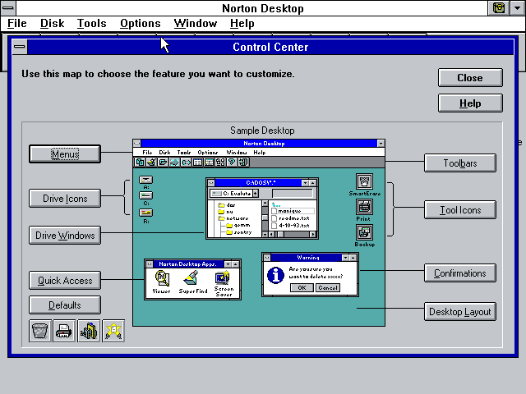526x394 pixels.
Task: Click Cancel in the sample Warning dialog
Action: click(328, 288)
